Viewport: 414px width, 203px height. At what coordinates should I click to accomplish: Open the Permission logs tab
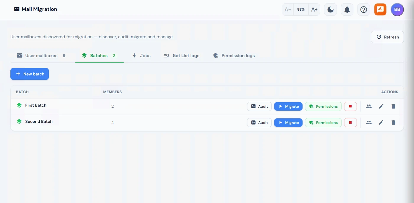(234, 55)
